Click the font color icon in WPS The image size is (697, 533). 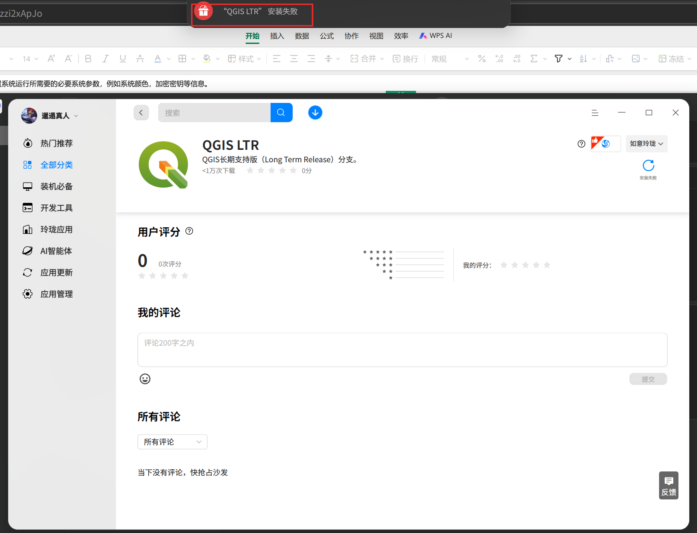tap(158, 59)
